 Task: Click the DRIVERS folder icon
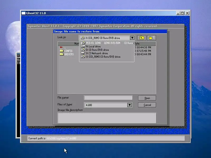61,54
